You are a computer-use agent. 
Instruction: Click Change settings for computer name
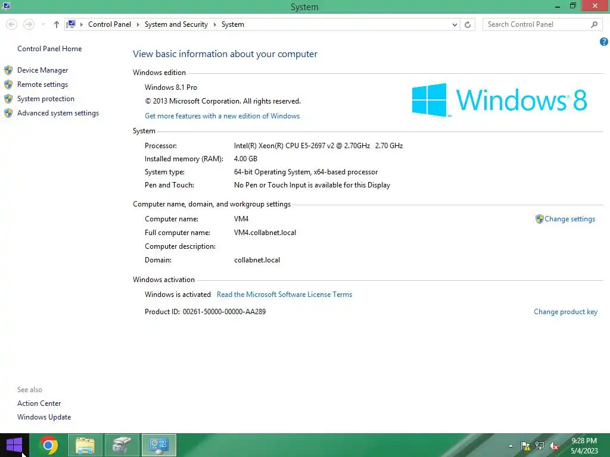(x=569, y=219)
